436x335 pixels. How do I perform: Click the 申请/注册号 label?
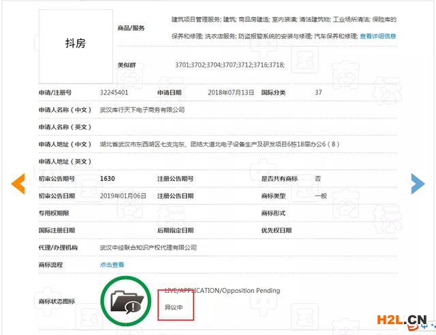55,92
